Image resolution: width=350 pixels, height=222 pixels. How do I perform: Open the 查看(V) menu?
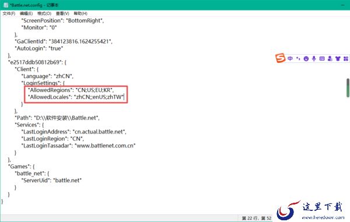pos(62,13)
